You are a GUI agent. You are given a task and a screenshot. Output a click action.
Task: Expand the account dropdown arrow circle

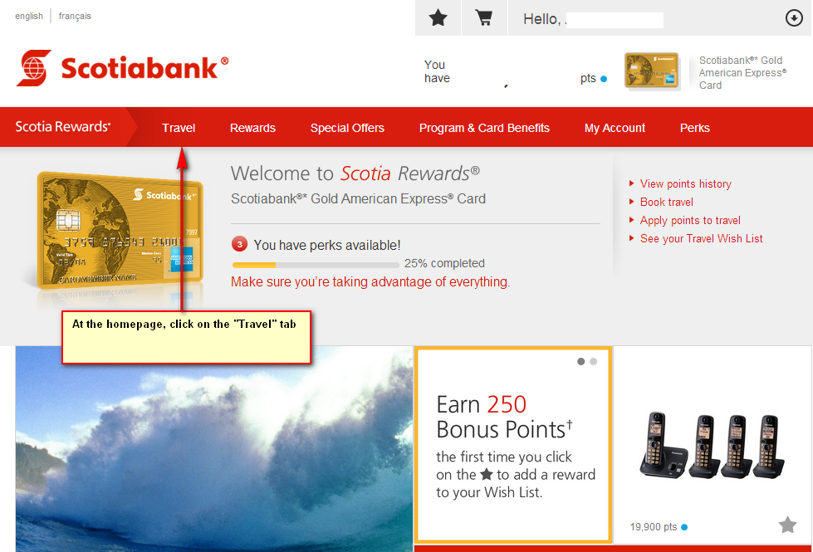click(x=794, y=18)
